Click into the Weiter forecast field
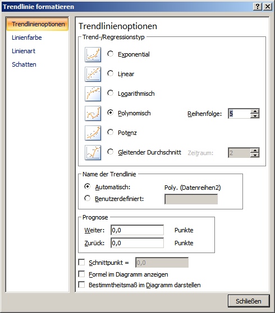Screen dimensions: 275x313 pos(137,230)
